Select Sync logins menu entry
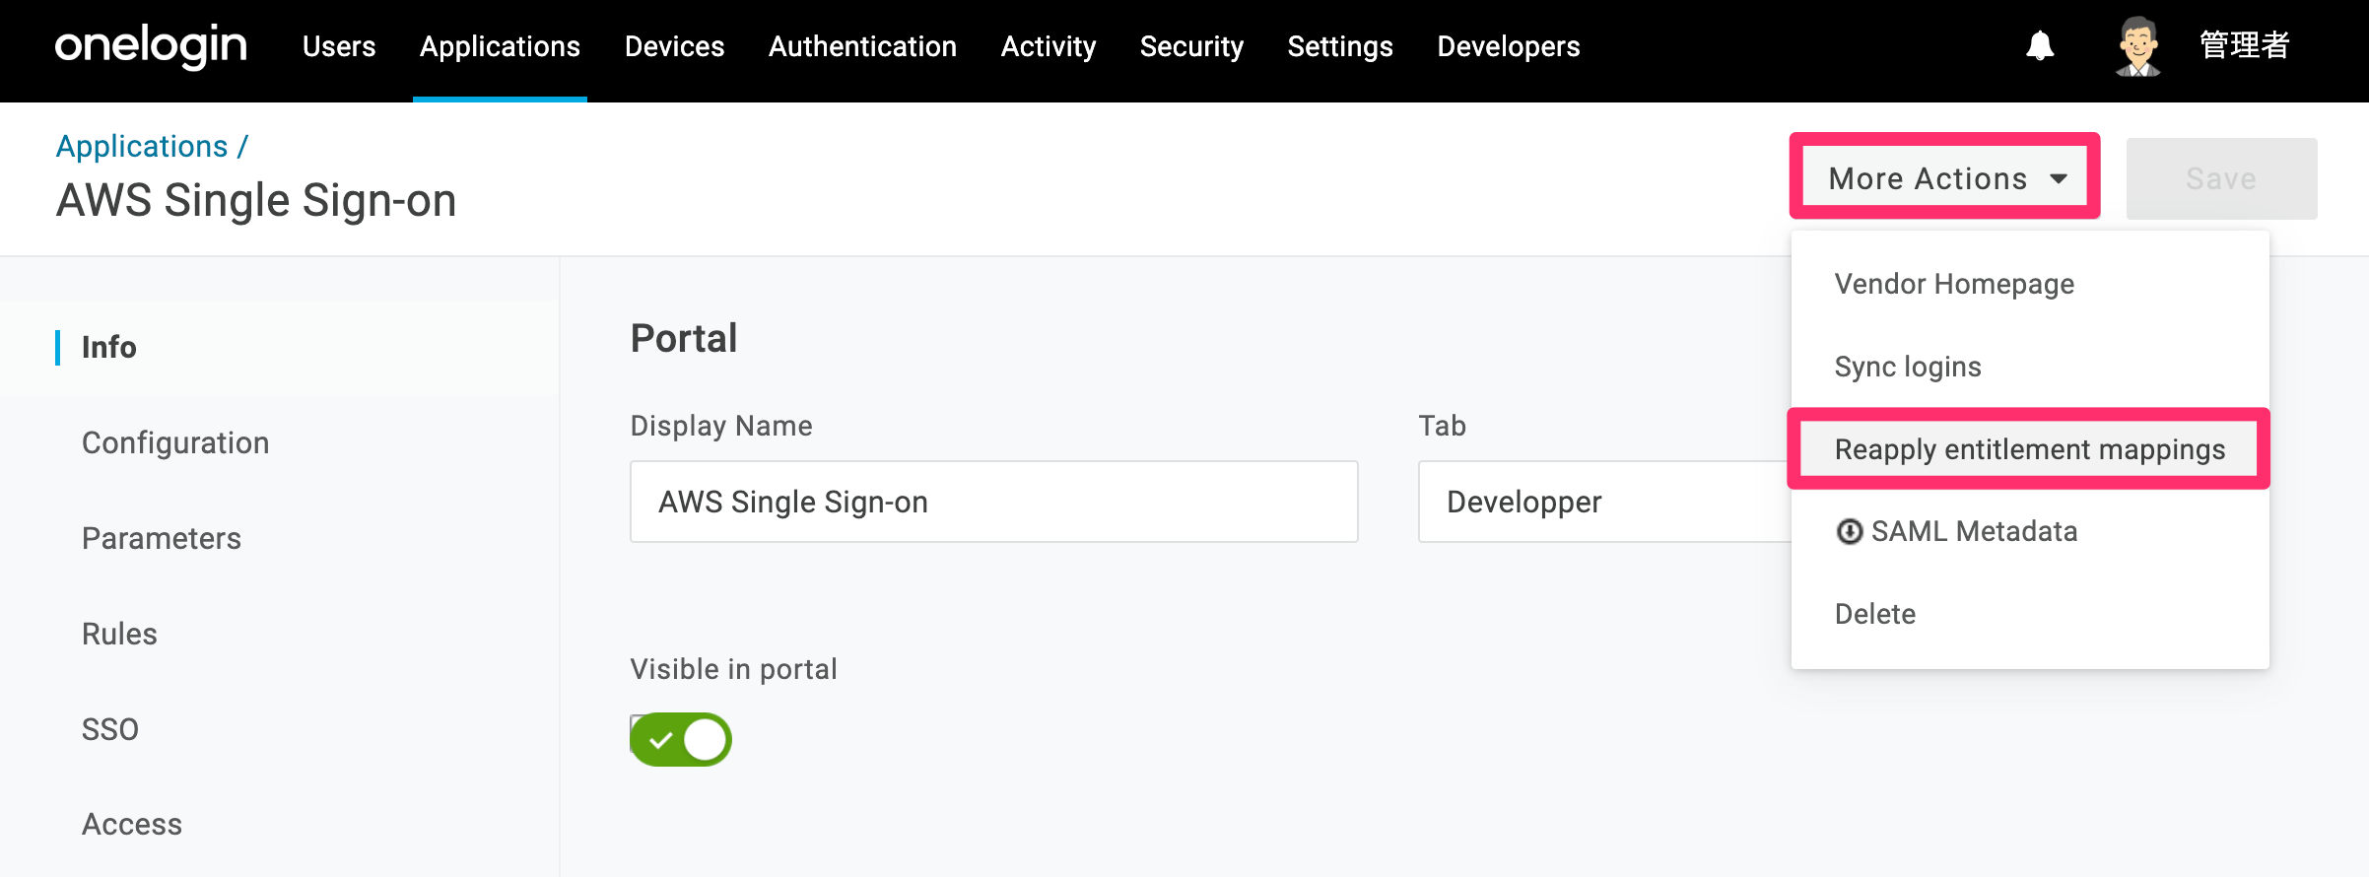The image size is (2369, 877). (x=1908, y=367)
